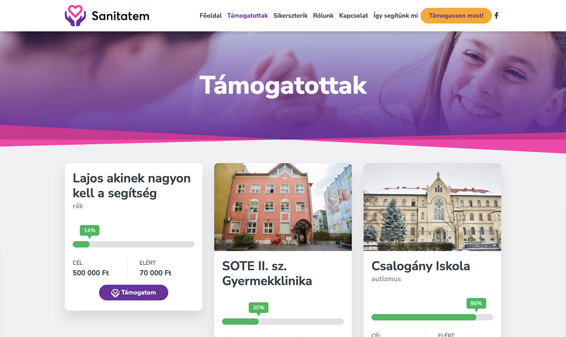Open Sikersztorik page
Viewport: 566px width, 337px height.
coord(291,16)
